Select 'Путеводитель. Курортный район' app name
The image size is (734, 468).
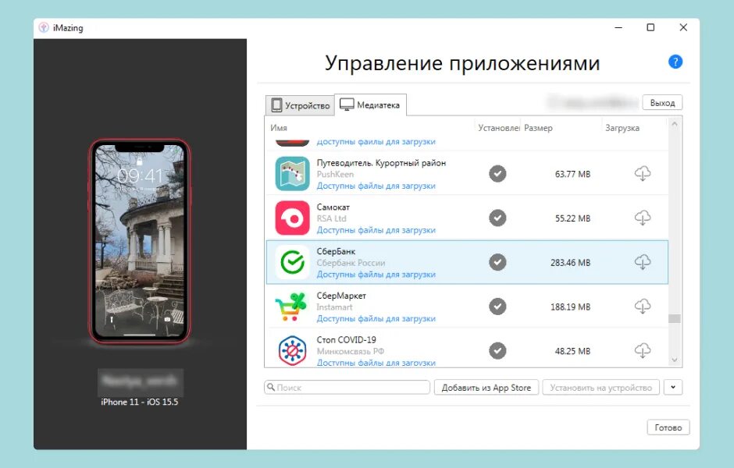[x=381, y=163]
